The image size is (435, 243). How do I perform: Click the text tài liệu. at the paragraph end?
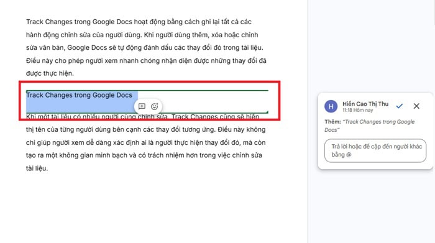click(x=37, y=168)
